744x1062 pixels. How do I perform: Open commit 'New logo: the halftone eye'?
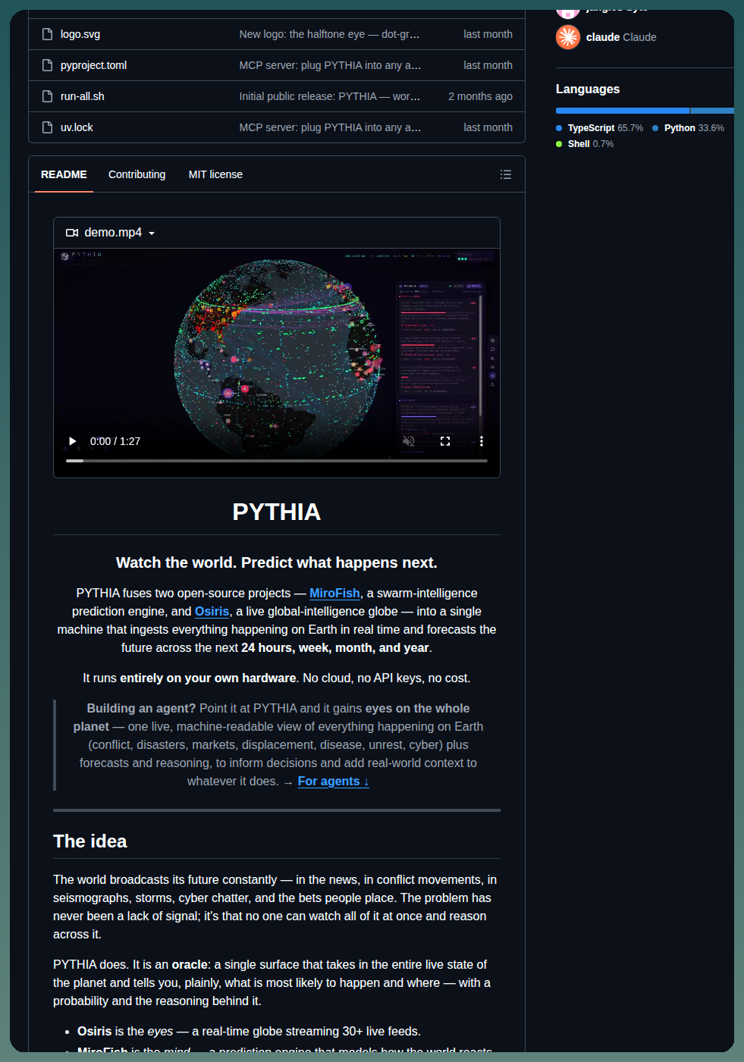coord(329,34)
